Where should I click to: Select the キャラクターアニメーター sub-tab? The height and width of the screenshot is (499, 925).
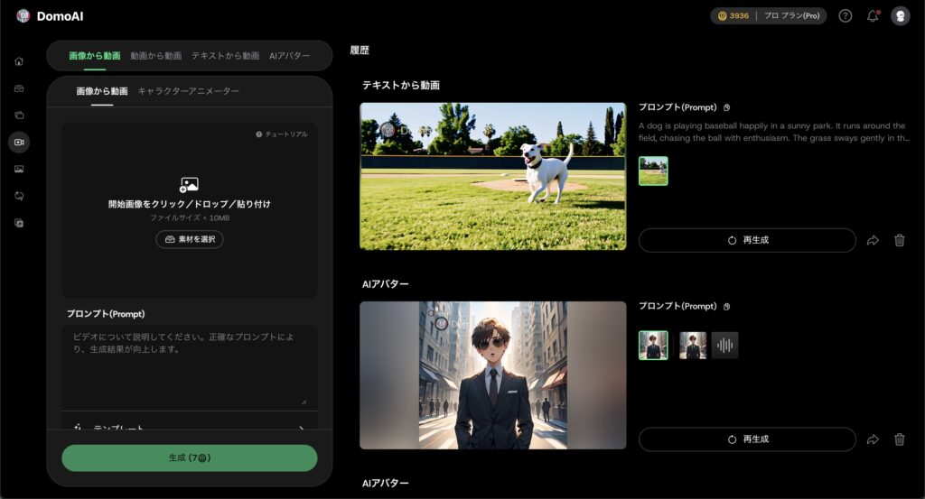188,91
